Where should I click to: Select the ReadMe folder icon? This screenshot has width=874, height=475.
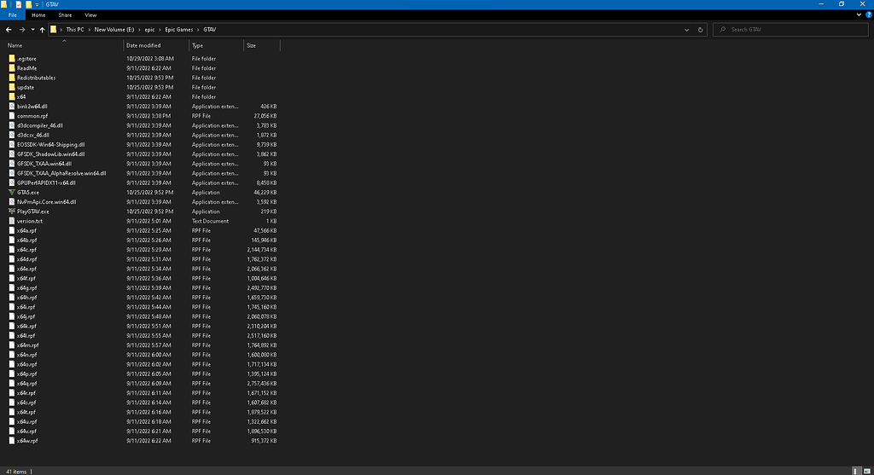pos(12,68)
